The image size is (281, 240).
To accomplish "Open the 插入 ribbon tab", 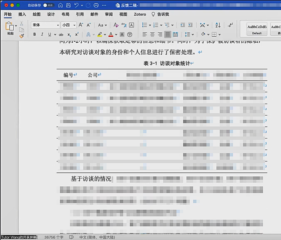I will [22, 14].
